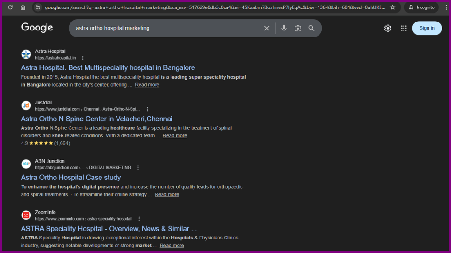Click the ABN Junction site name
Image resolution: width=451 pixels, height=253 pixels.
tap(49, 161)
